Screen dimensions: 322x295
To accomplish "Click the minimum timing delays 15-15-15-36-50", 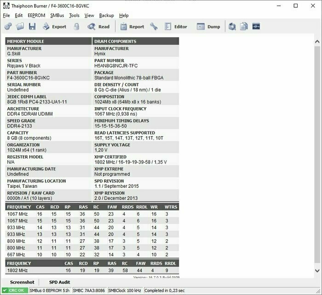I will [x=110, y=126].
